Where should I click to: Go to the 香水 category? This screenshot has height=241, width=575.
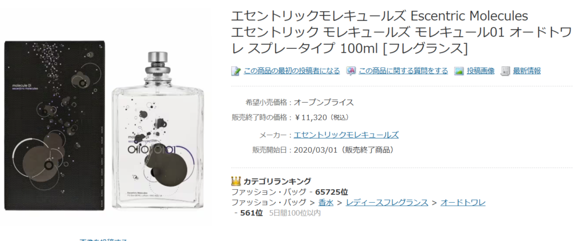tap(326, 202)
